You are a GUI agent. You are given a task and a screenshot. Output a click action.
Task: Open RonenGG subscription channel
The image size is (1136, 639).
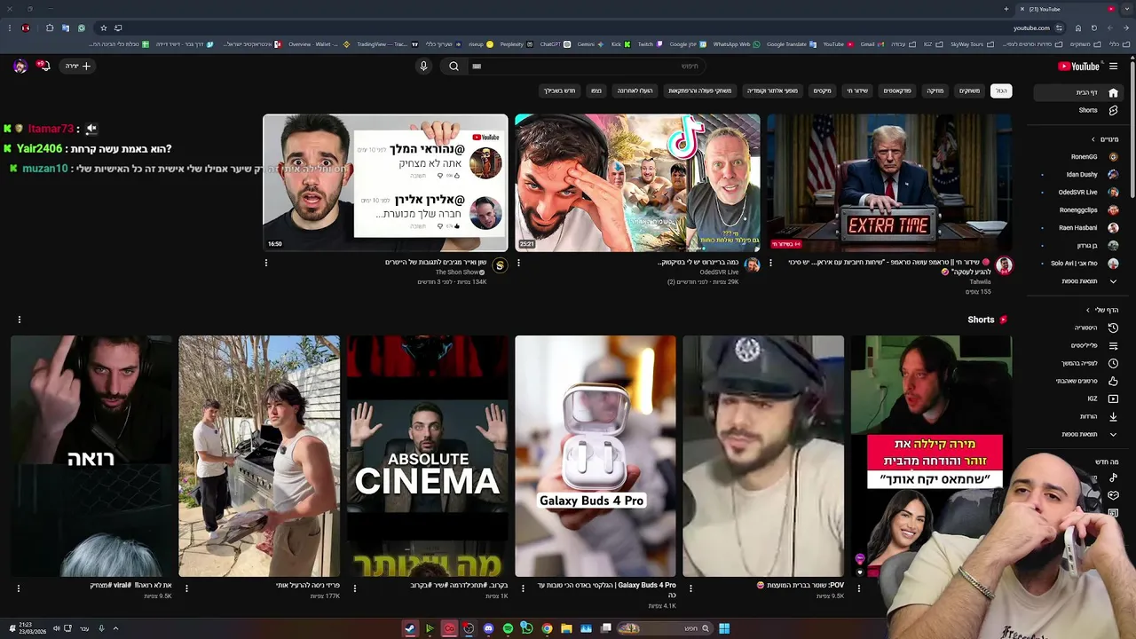pos(1077,157)
